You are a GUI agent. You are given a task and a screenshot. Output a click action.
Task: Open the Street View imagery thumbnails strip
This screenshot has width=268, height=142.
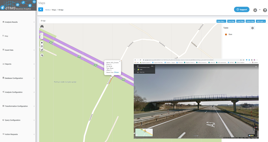pos(253,136)
